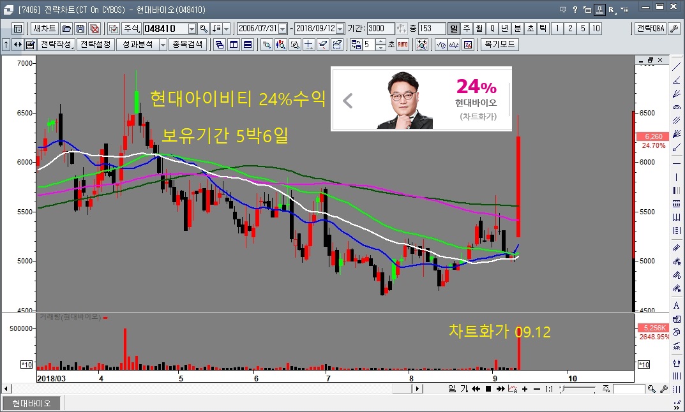Open the end date 2018/09/12 dropdown
This screenshot has width=685, height=412.
click(x=340, y=29)
